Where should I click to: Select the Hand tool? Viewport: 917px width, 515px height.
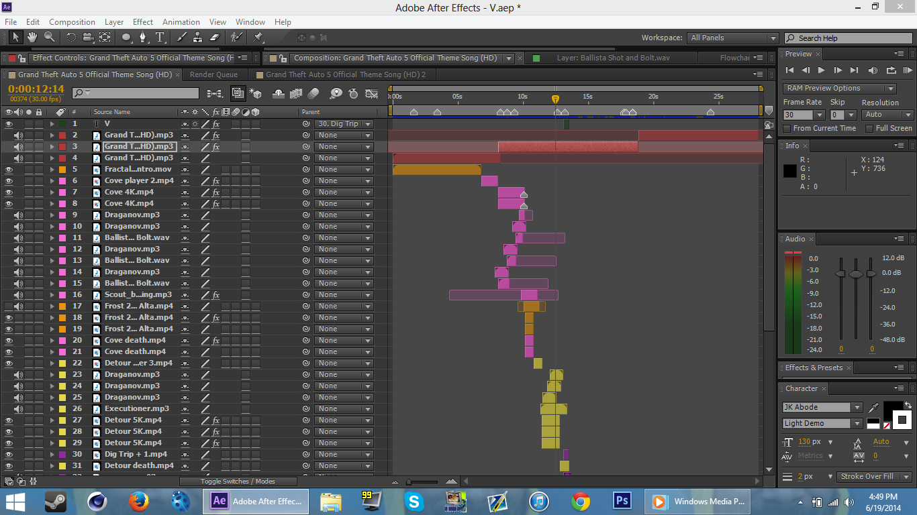[32, 38]
